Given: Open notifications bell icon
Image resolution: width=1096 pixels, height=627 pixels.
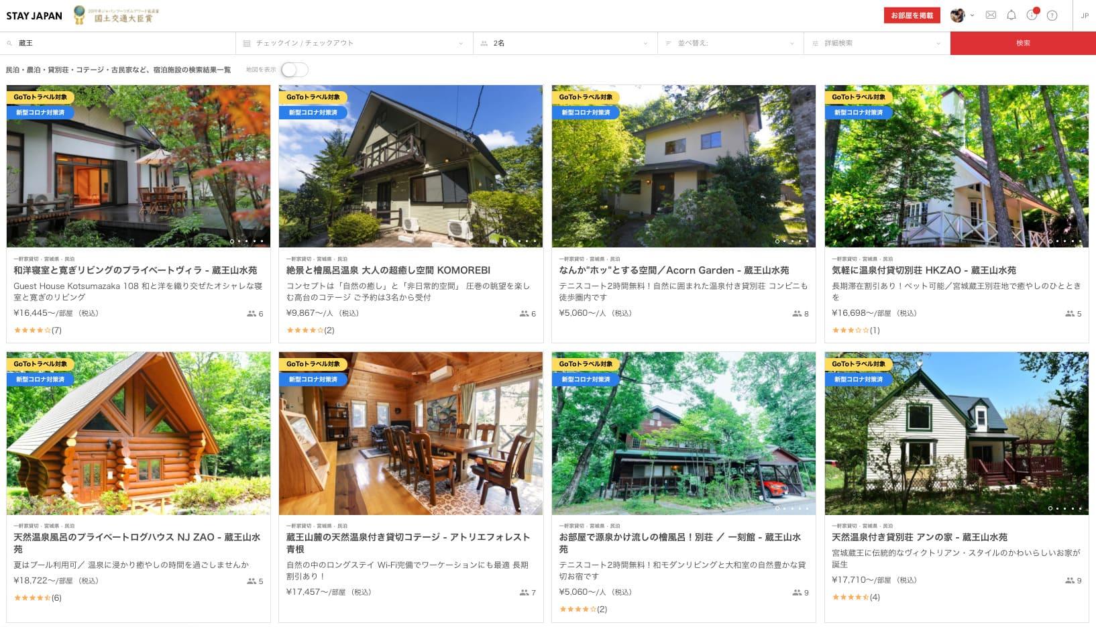Looking at the screenshot, I should tap(1011, 15).
